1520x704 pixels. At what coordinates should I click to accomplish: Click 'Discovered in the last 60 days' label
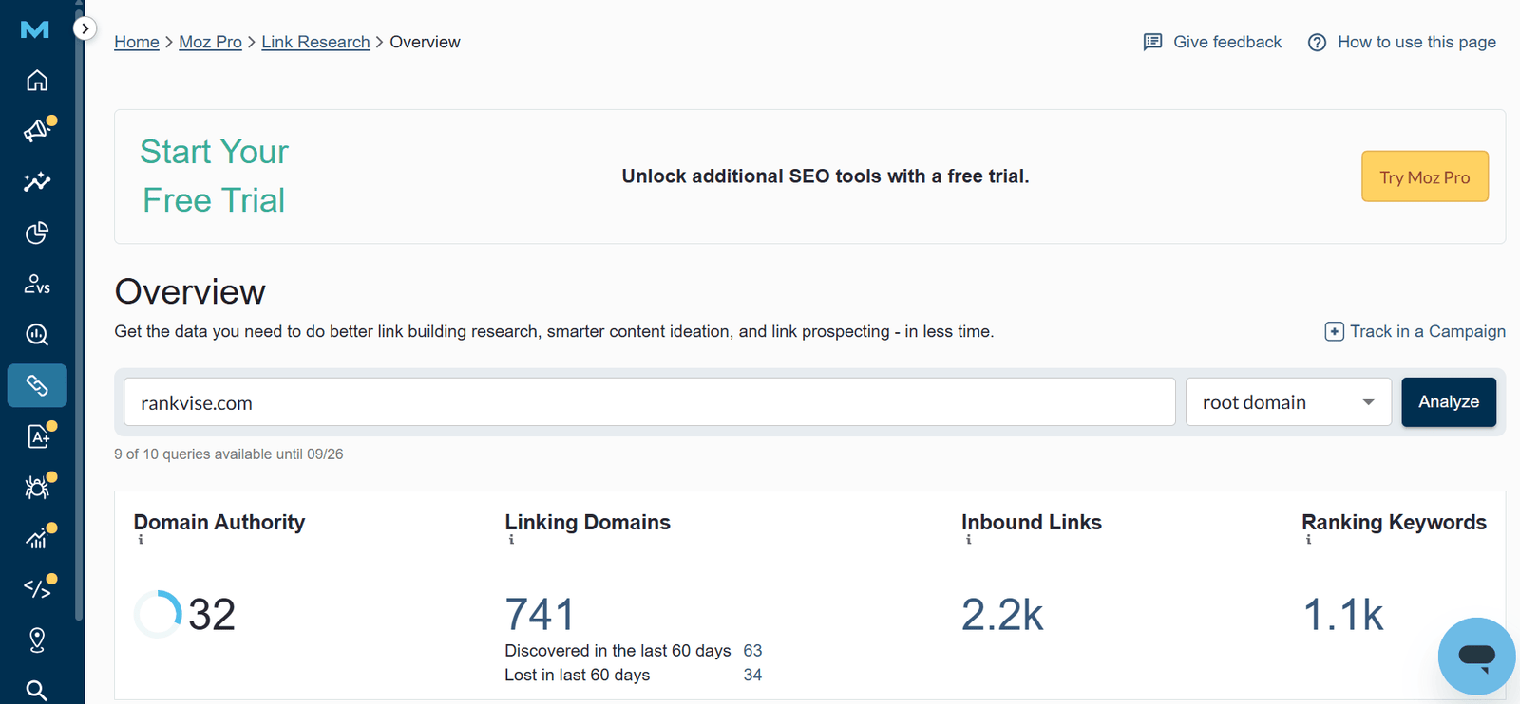point(617,651)
